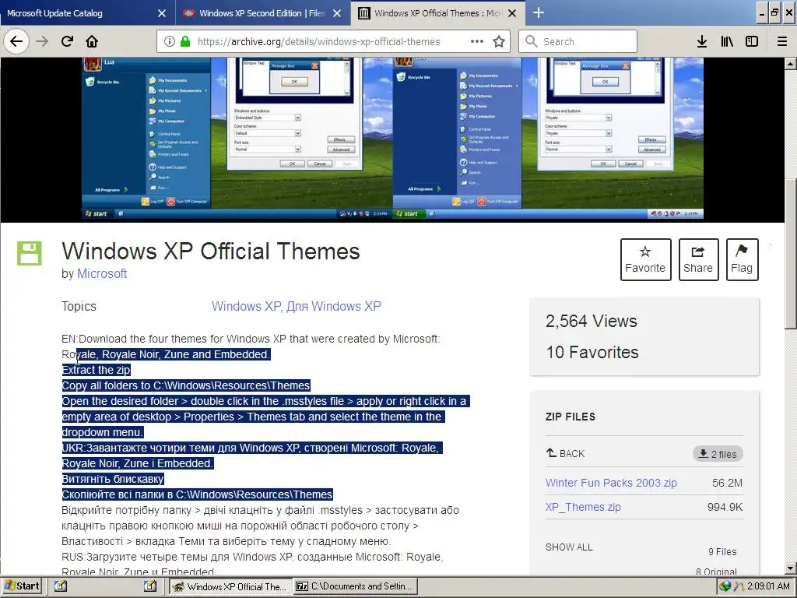The image size is (797, 598).
Task: Select the Windows XP Official Themes tab
Action: tap(438, 13)
